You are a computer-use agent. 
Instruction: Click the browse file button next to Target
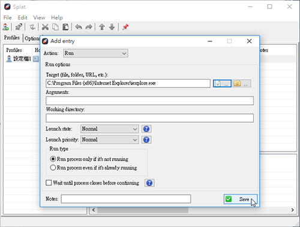(x=222, y=83)
